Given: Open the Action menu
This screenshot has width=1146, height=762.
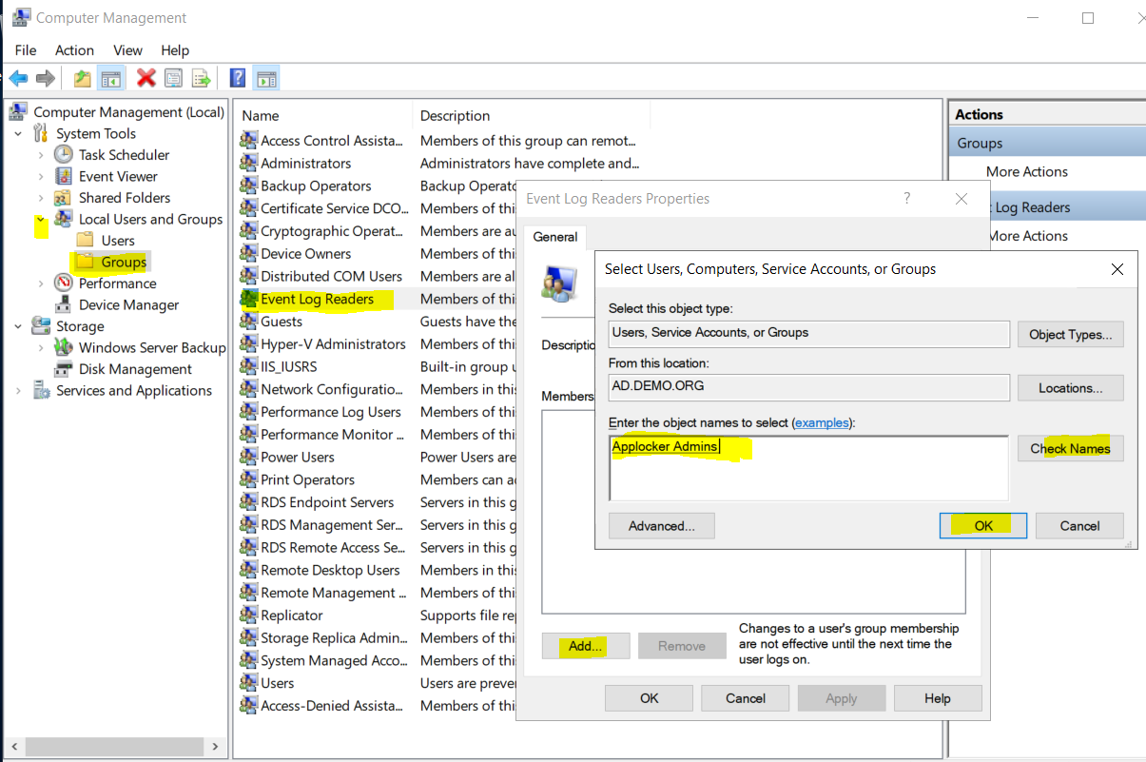Looking at the screenshot, I should [x=74, y=49].
